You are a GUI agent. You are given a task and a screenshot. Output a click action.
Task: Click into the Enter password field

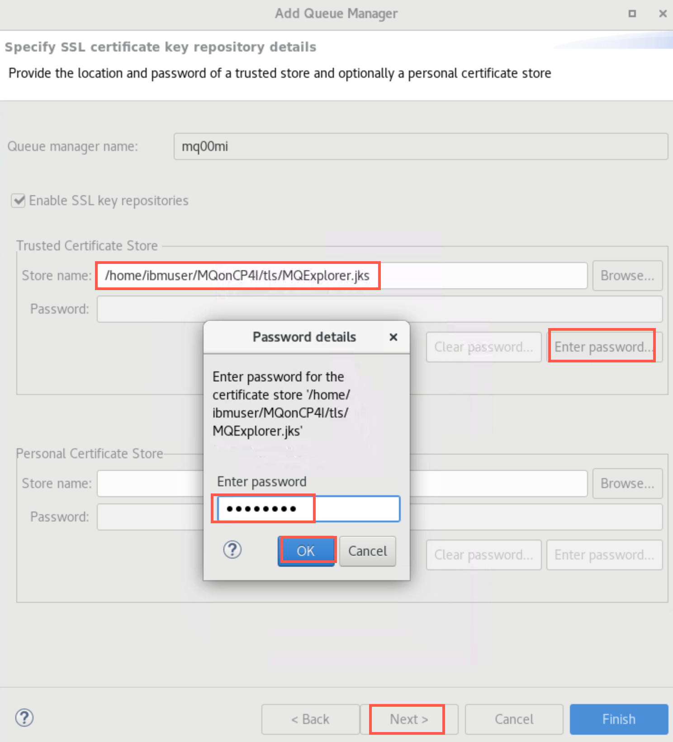pos(308,509)
